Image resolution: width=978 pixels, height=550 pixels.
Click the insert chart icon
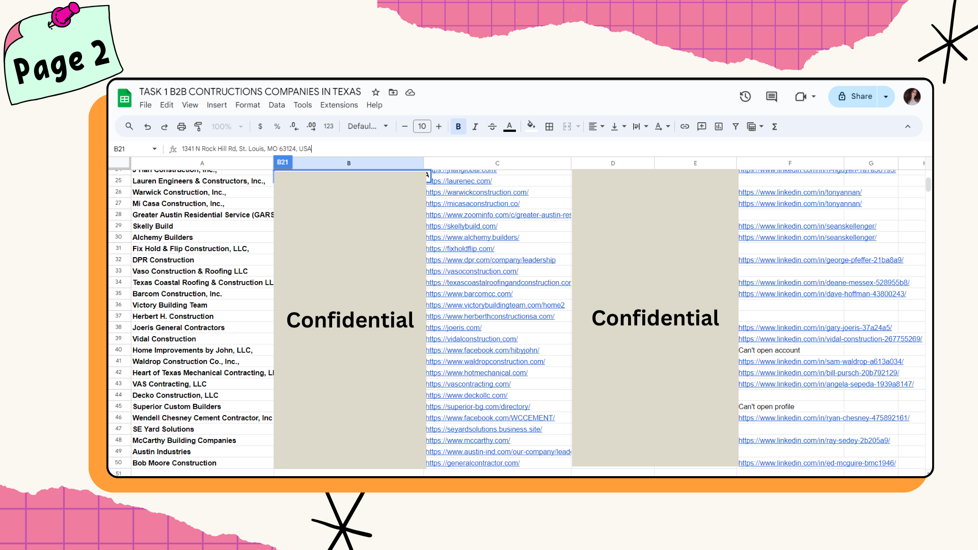718,126
